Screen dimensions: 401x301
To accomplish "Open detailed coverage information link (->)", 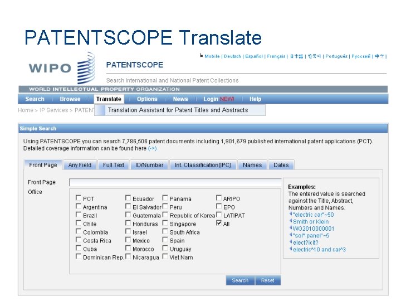I will [x=152, y=148].
